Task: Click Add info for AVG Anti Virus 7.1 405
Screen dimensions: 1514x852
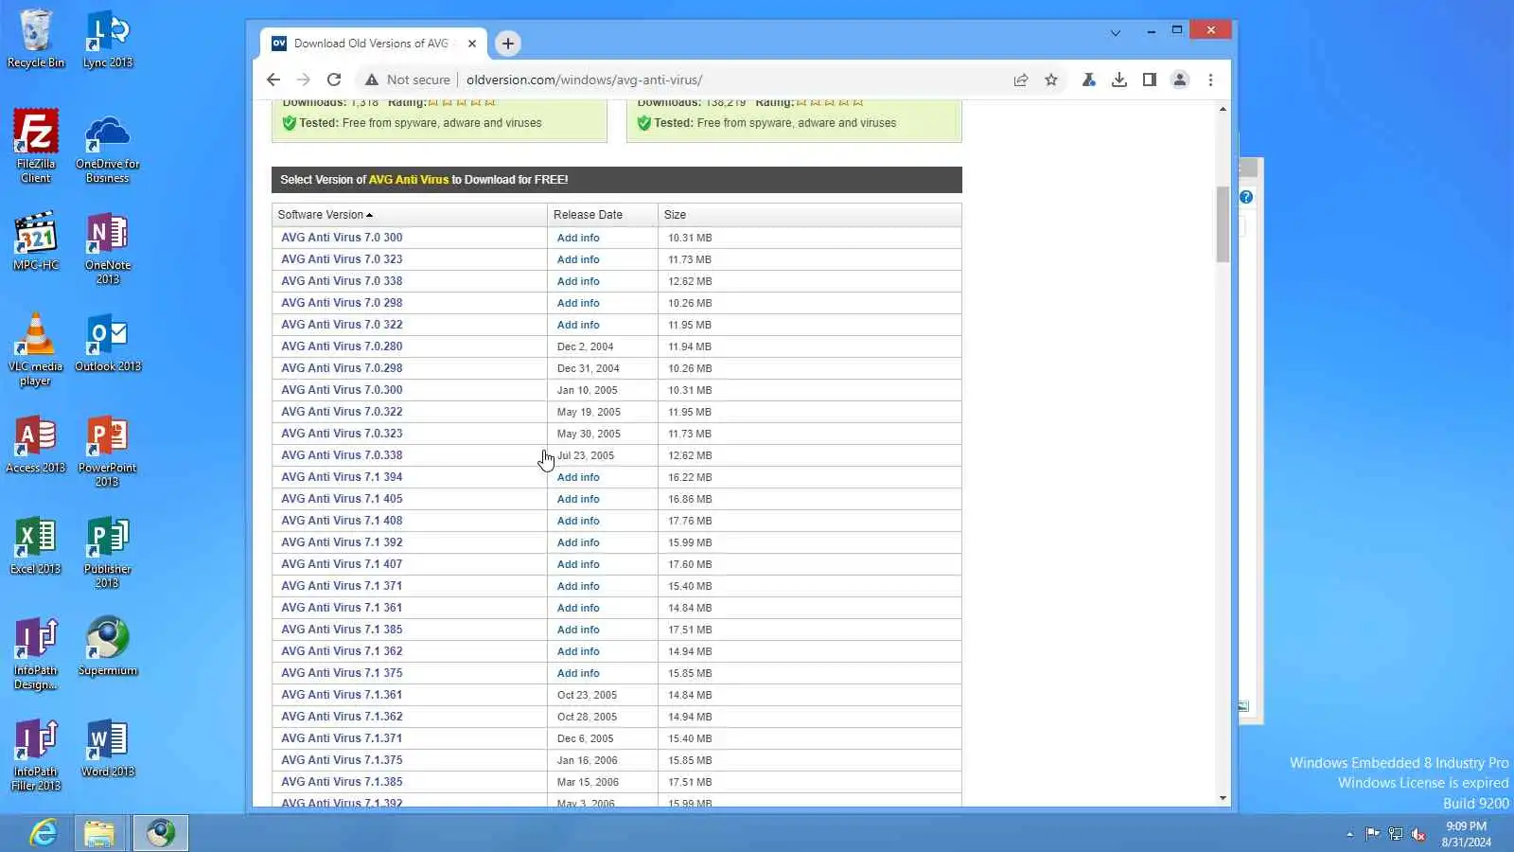Action: (578, 499)
